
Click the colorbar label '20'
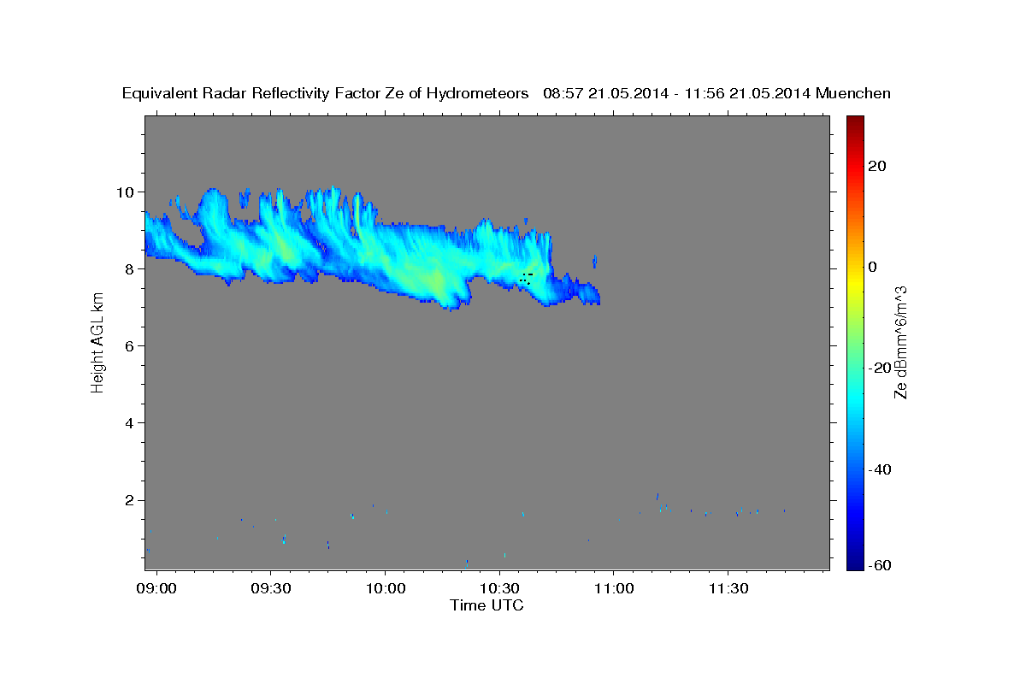877,166
